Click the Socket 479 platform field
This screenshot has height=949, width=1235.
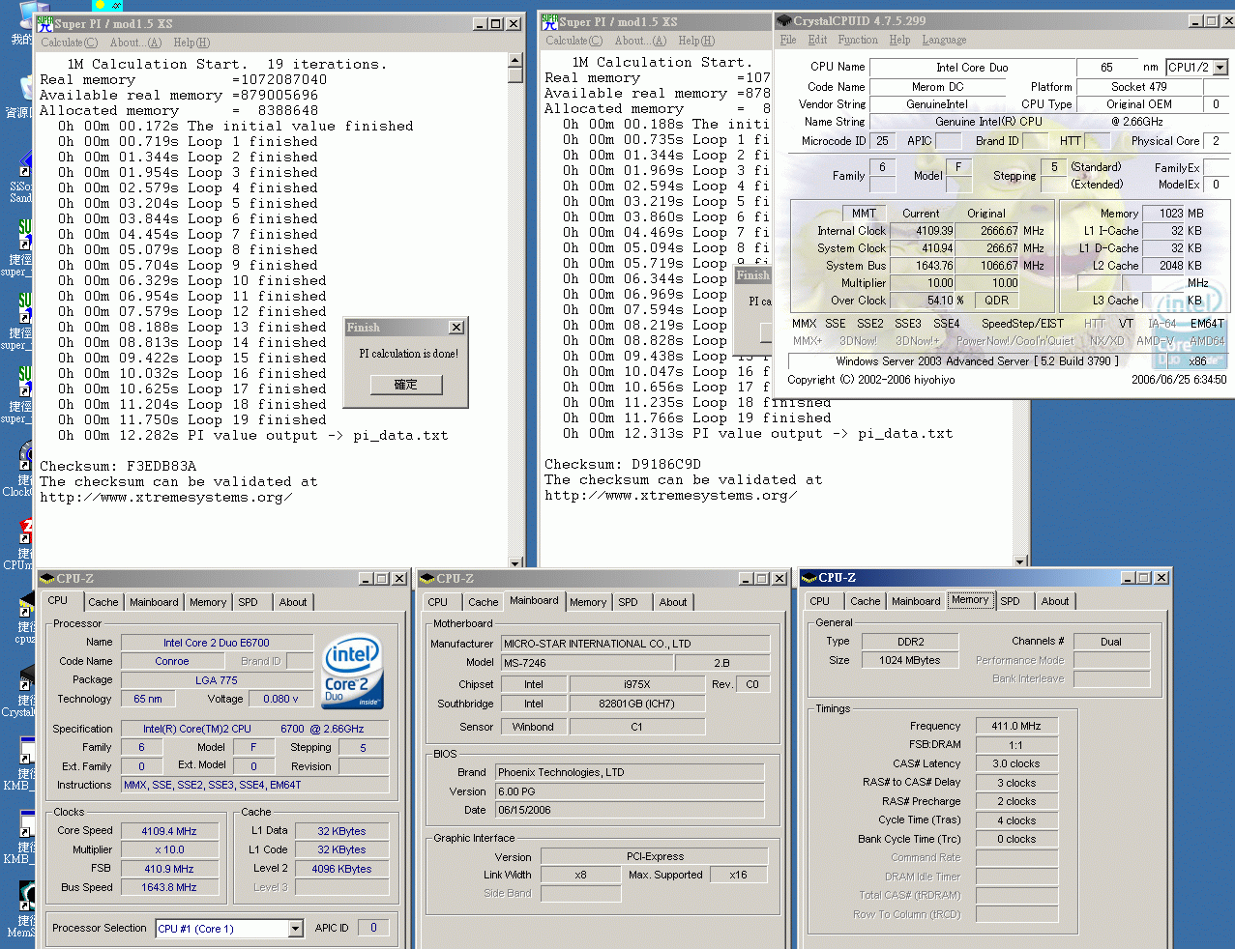point(1139,87)
